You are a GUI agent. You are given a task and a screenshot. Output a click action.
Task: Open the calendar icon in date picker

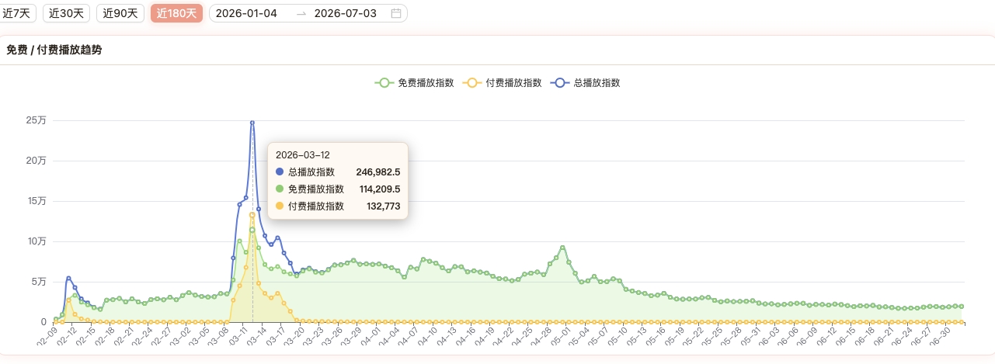396,13
